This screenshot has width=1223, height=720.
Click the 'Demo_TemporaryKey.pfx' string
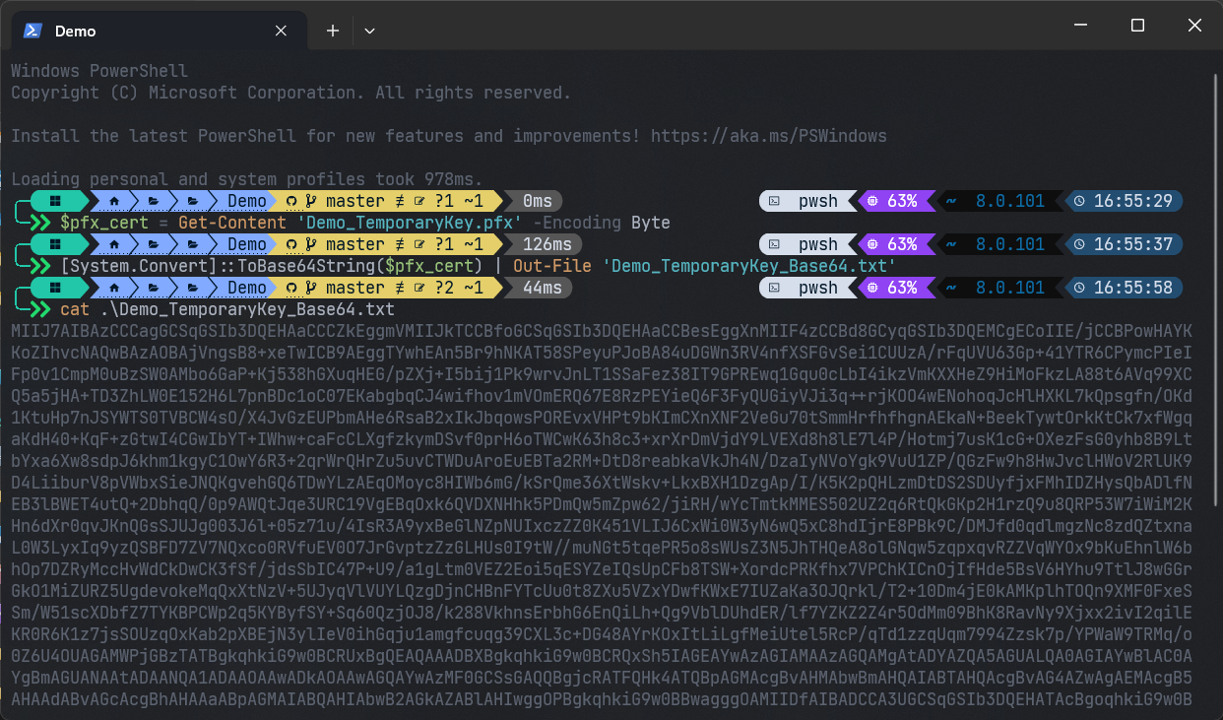(410, 223)
